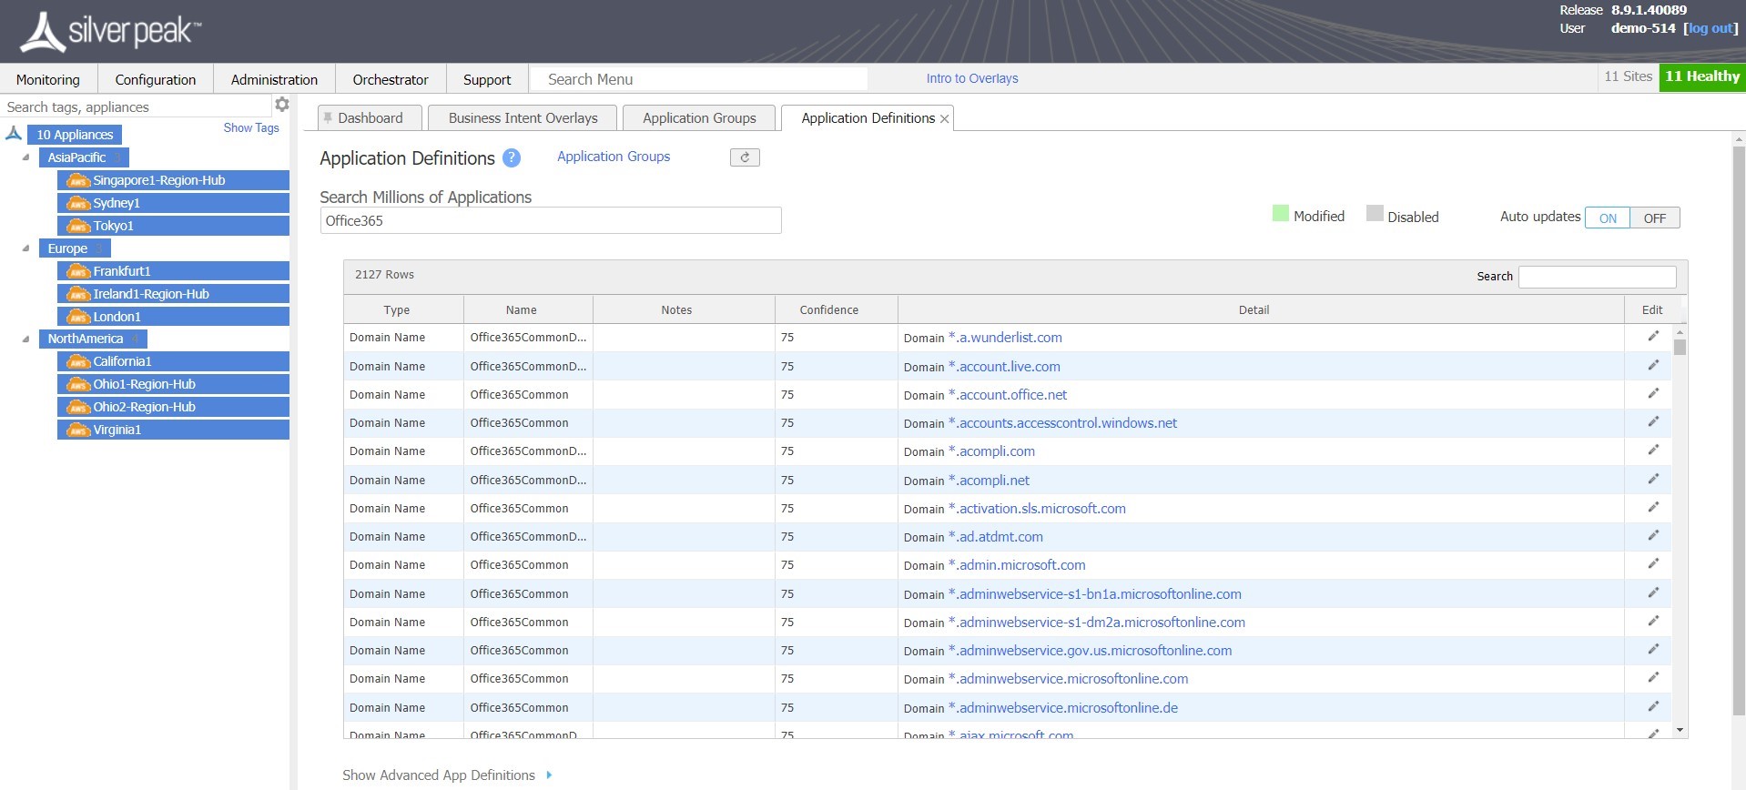Screen dimensions: 1746x790
Task: Open the *.a.wunderlist.com domain link
Action: [1005, 337]
